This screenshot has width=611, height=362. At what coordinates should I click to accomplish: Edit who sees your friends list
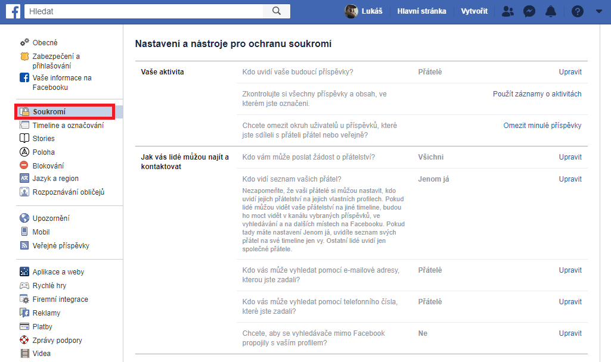(x=570, y=179)
